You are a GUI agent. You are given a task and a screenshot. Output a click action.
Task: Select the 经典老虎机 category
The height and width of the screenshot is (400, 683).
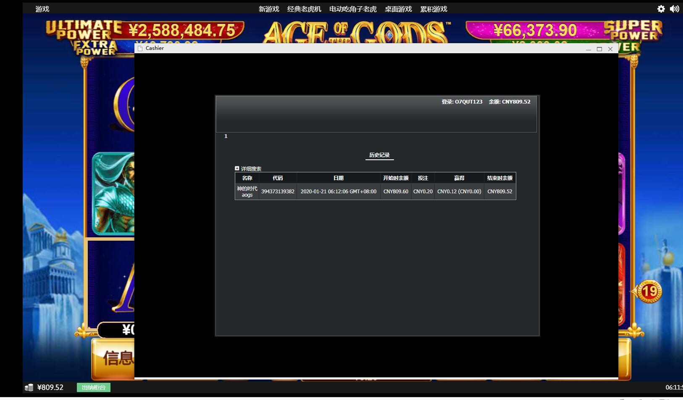click(304, 9)
